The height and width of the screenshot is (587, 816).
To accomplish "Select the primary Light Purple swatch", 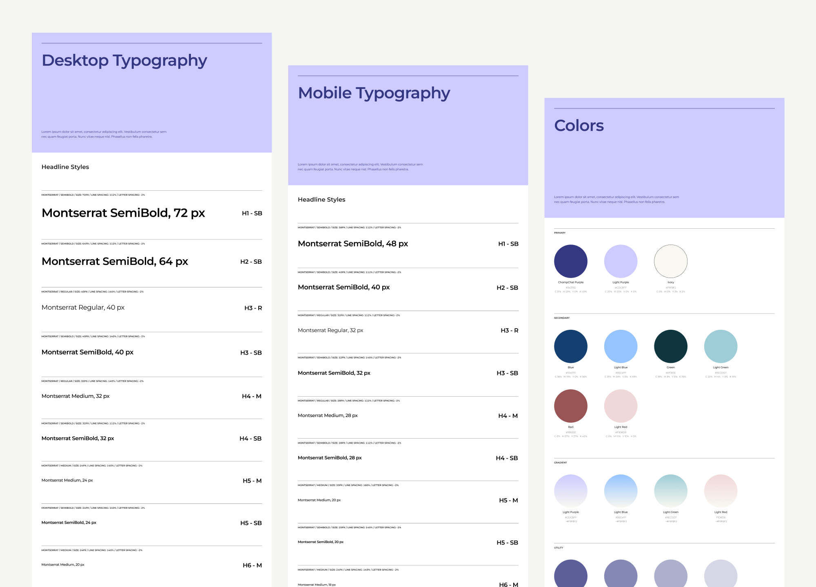I will (621, 261).
